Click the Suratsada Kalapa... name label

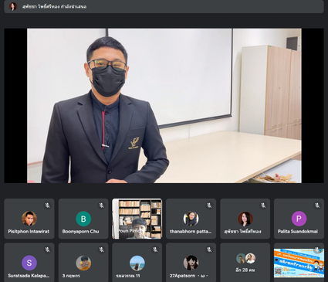click(x=29, y=276)
